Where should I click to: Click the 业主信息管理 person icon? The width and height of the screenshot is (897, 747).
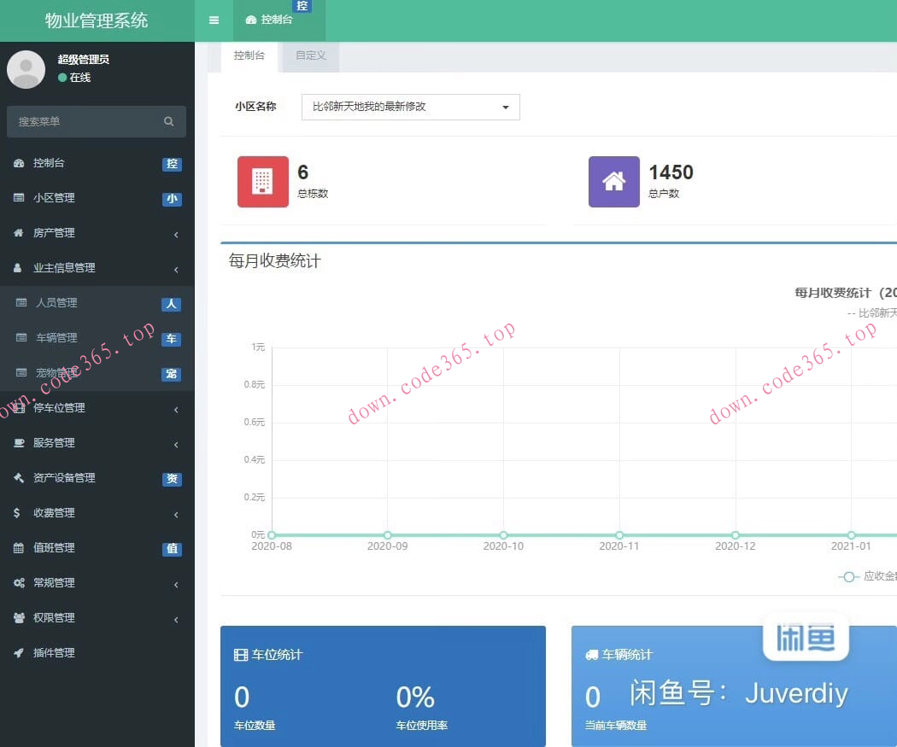(18, 268)
